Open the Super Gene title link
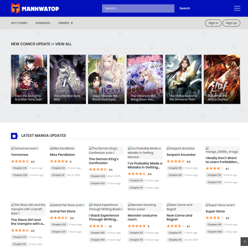 point(215,211)
